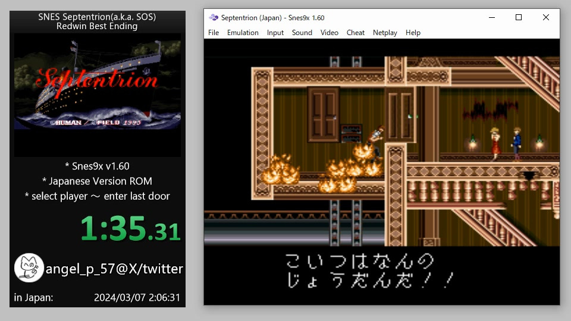This screenshot has height=321, width=571.
Task: Click the 'Septentrion (Japan) - Snes9x 1.60' window title
Action: pos(272,17)
